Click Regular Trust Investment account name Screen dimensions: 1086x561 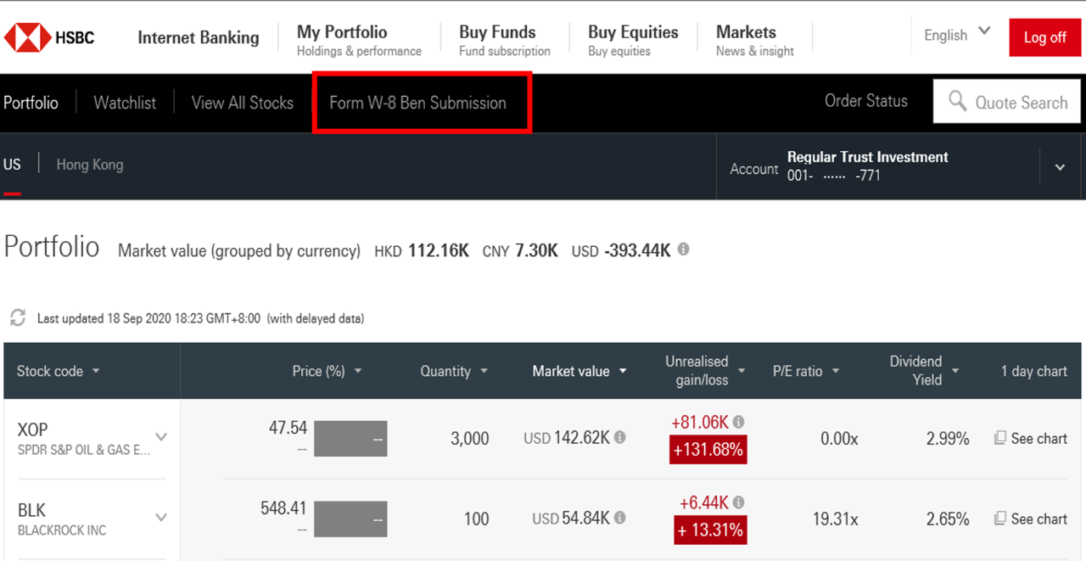(x=868, y=157)
